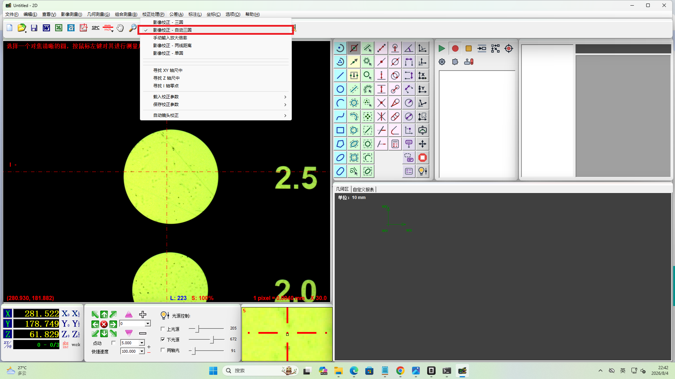Click the magnifier zoom tool
Viewport: 675px width, 379px height.
point(133,28)
